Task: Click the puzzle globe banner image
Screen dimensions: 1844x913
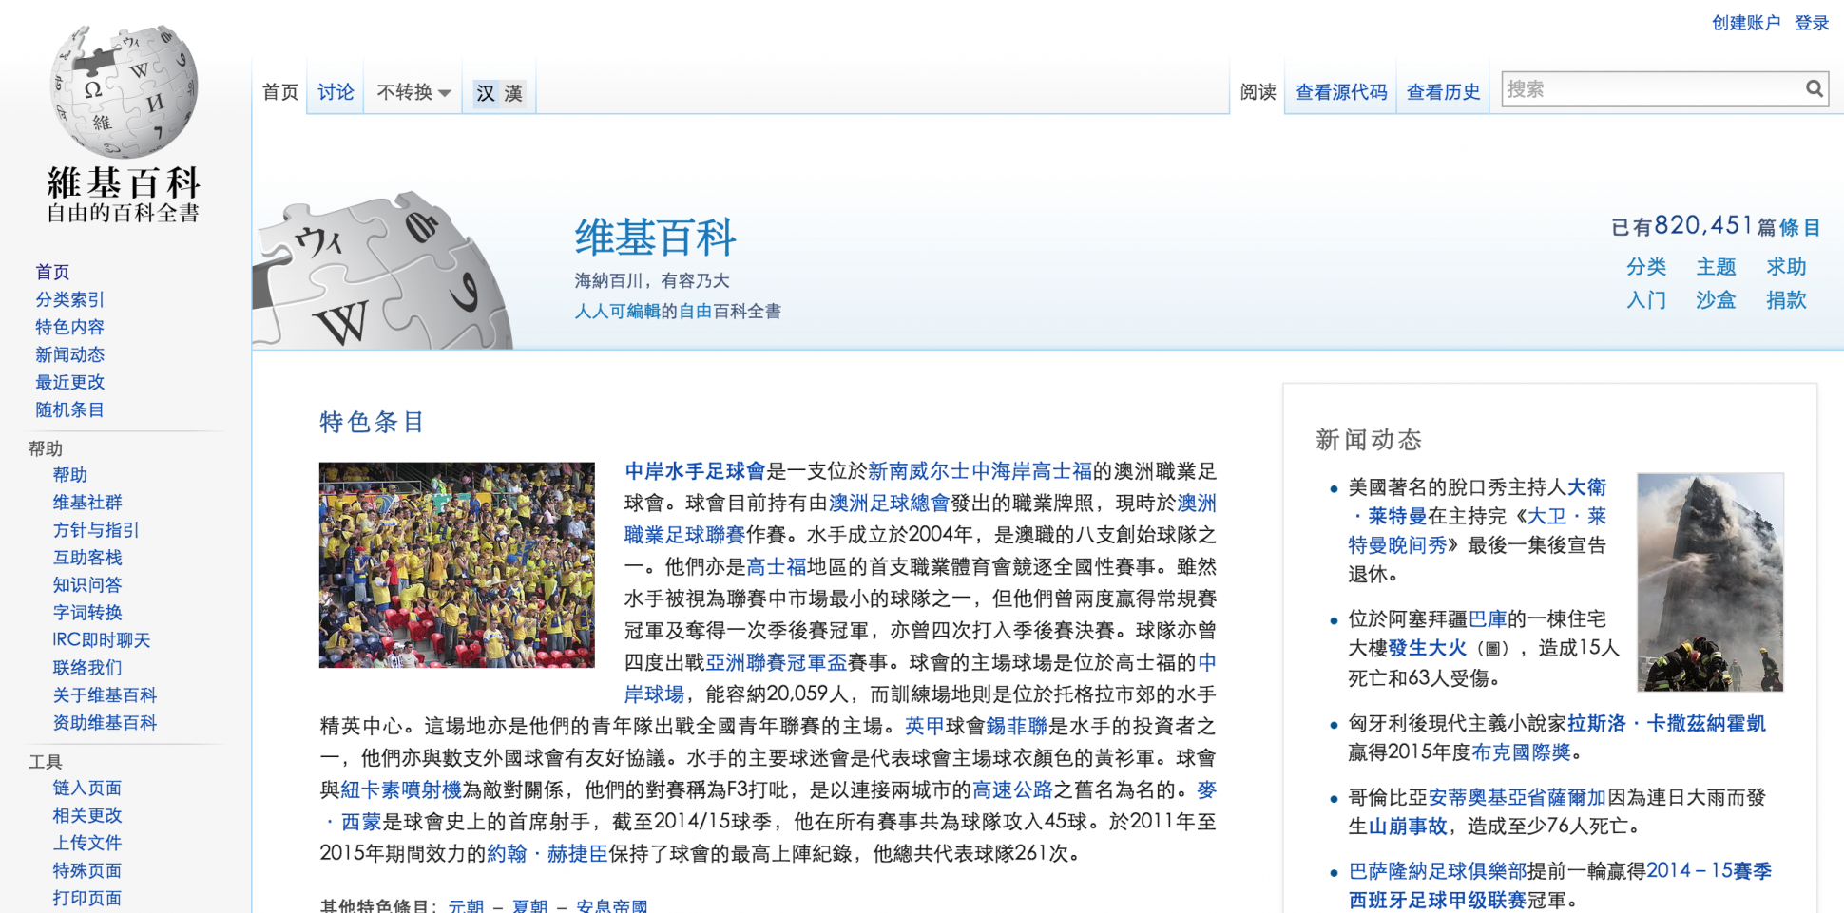Action: 385,273
